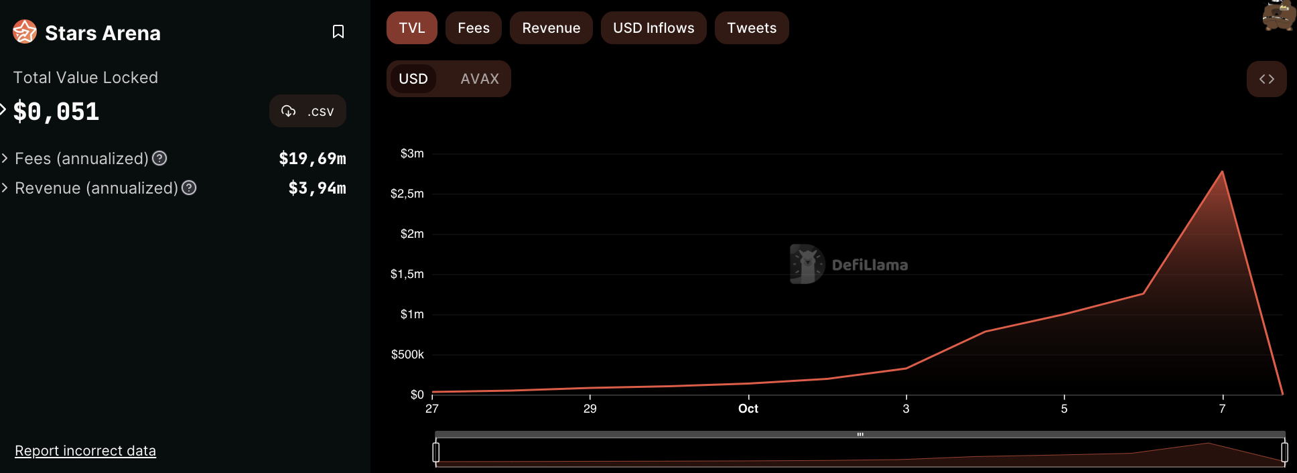Open the embed chart code button
1297x473 pixels.
pos(1266,79)
